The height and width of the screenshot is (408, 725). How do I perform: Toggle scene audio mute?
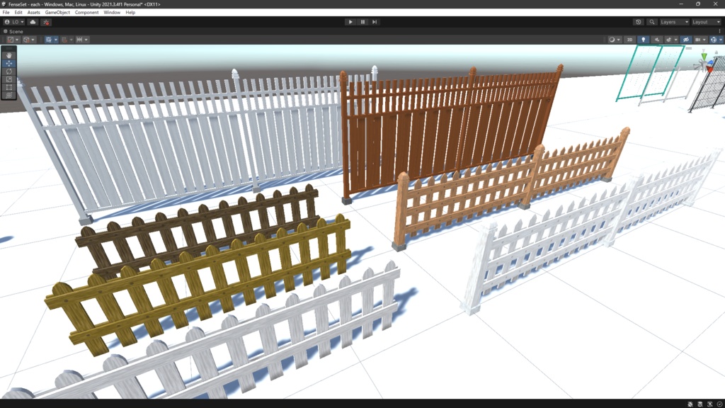click(x=657, y=40)
